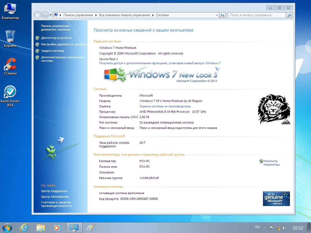Click the volume speaker tray icon
Screen dimensions: 311x233
(285, 228)
